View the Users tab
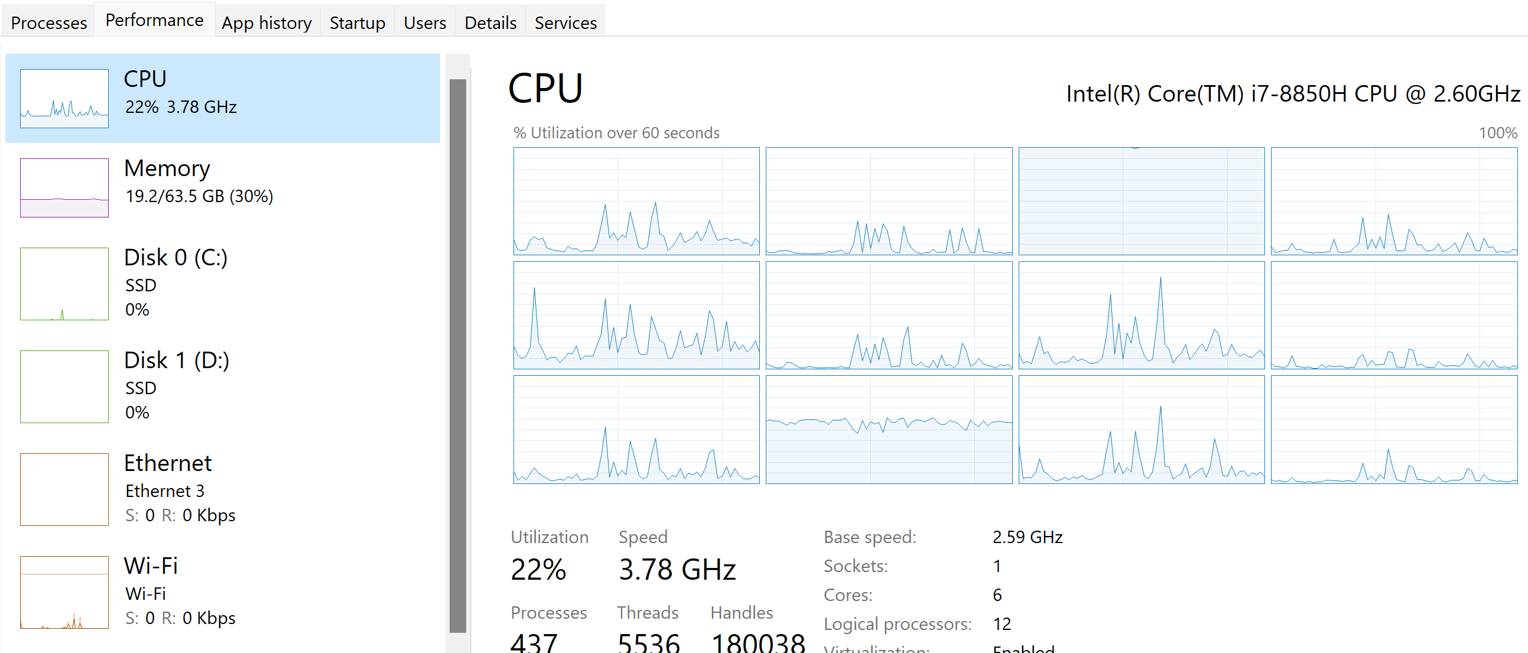The image size is (1528, 653). point(424,21)
